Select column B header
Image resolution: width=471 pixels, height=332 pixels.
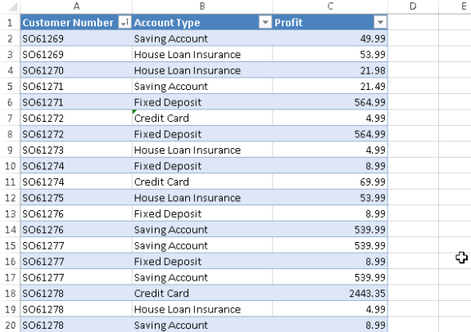(202, 7)
